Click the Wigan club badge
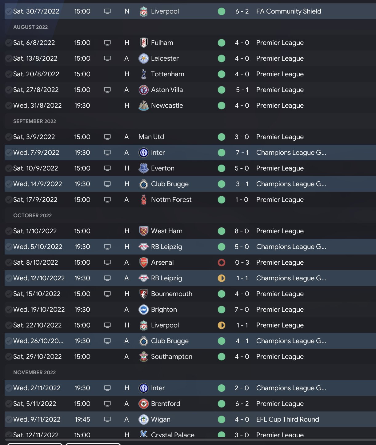The height and width of the screenshot is (445, 376). (143, 419)
